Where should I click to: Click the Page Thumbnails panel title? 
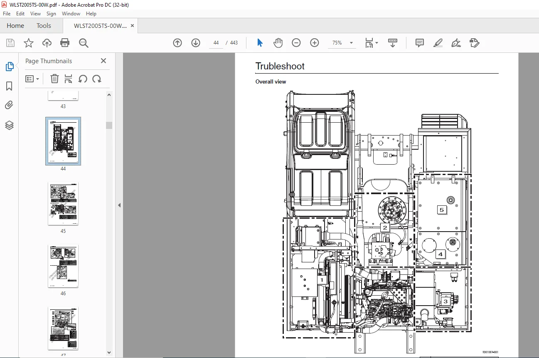(49, 61)
